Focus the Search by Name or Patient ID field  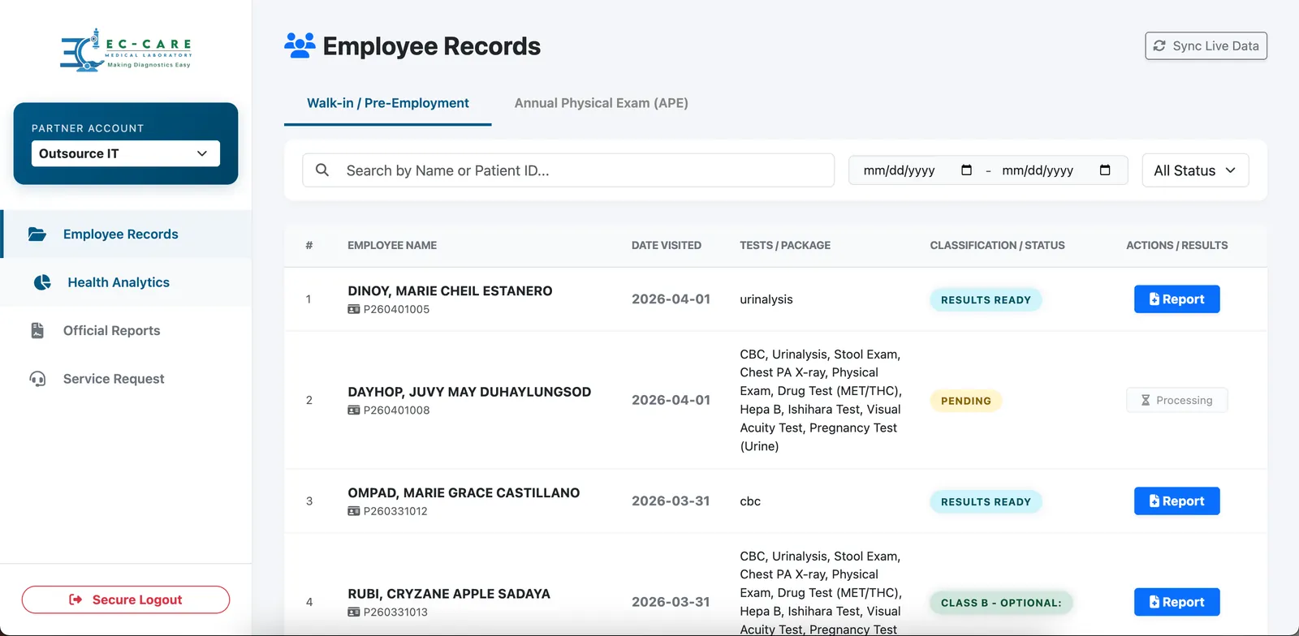pos(568,170)
